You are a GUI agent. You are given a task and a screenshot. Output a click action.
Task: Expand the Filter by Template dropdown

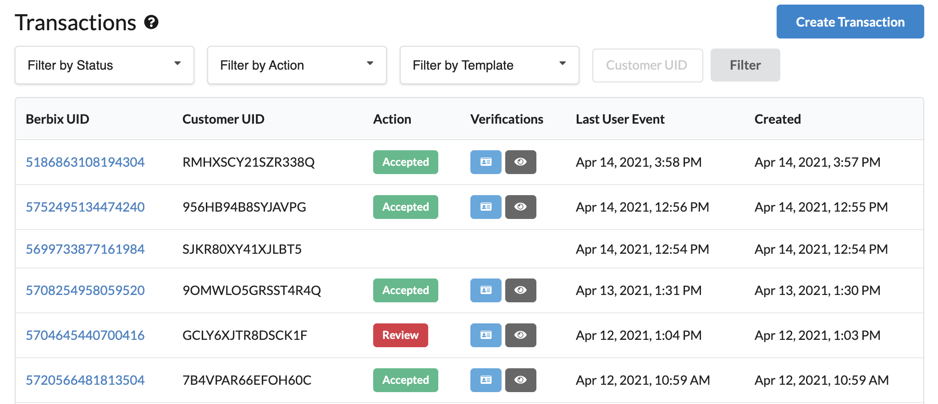[490, 65]
